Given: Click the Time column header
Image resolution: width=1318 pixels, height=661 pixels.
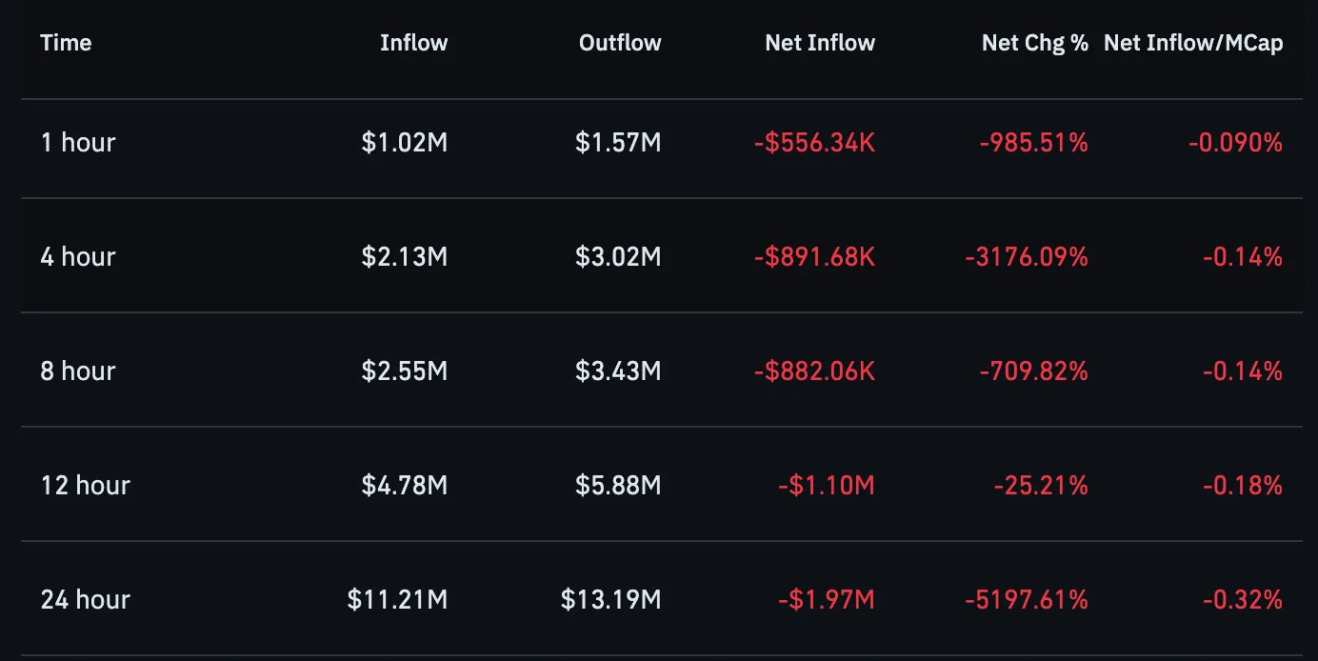Looking at the screenshot, I should click(x=66, y=43).
